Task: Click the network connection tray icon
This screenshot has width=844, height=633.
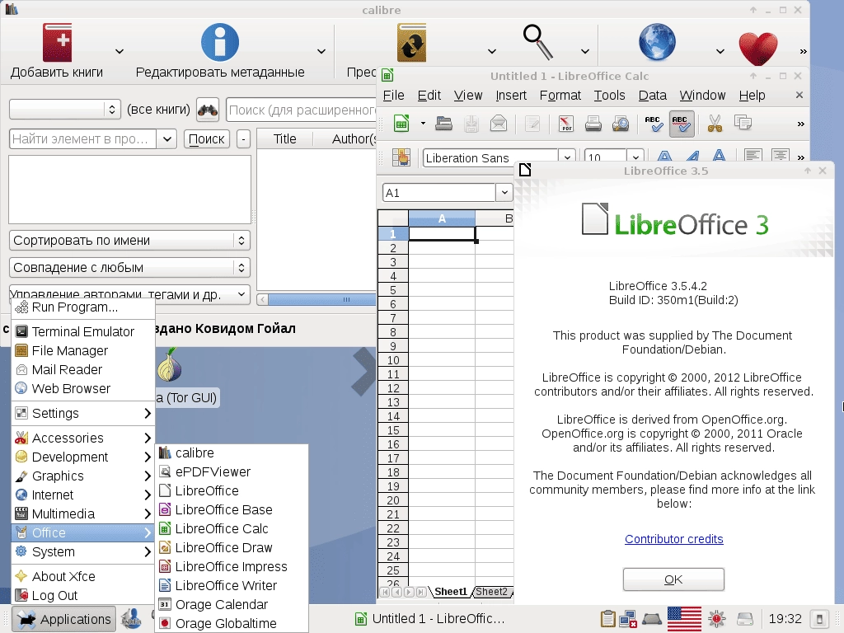Action: [628, 619]
